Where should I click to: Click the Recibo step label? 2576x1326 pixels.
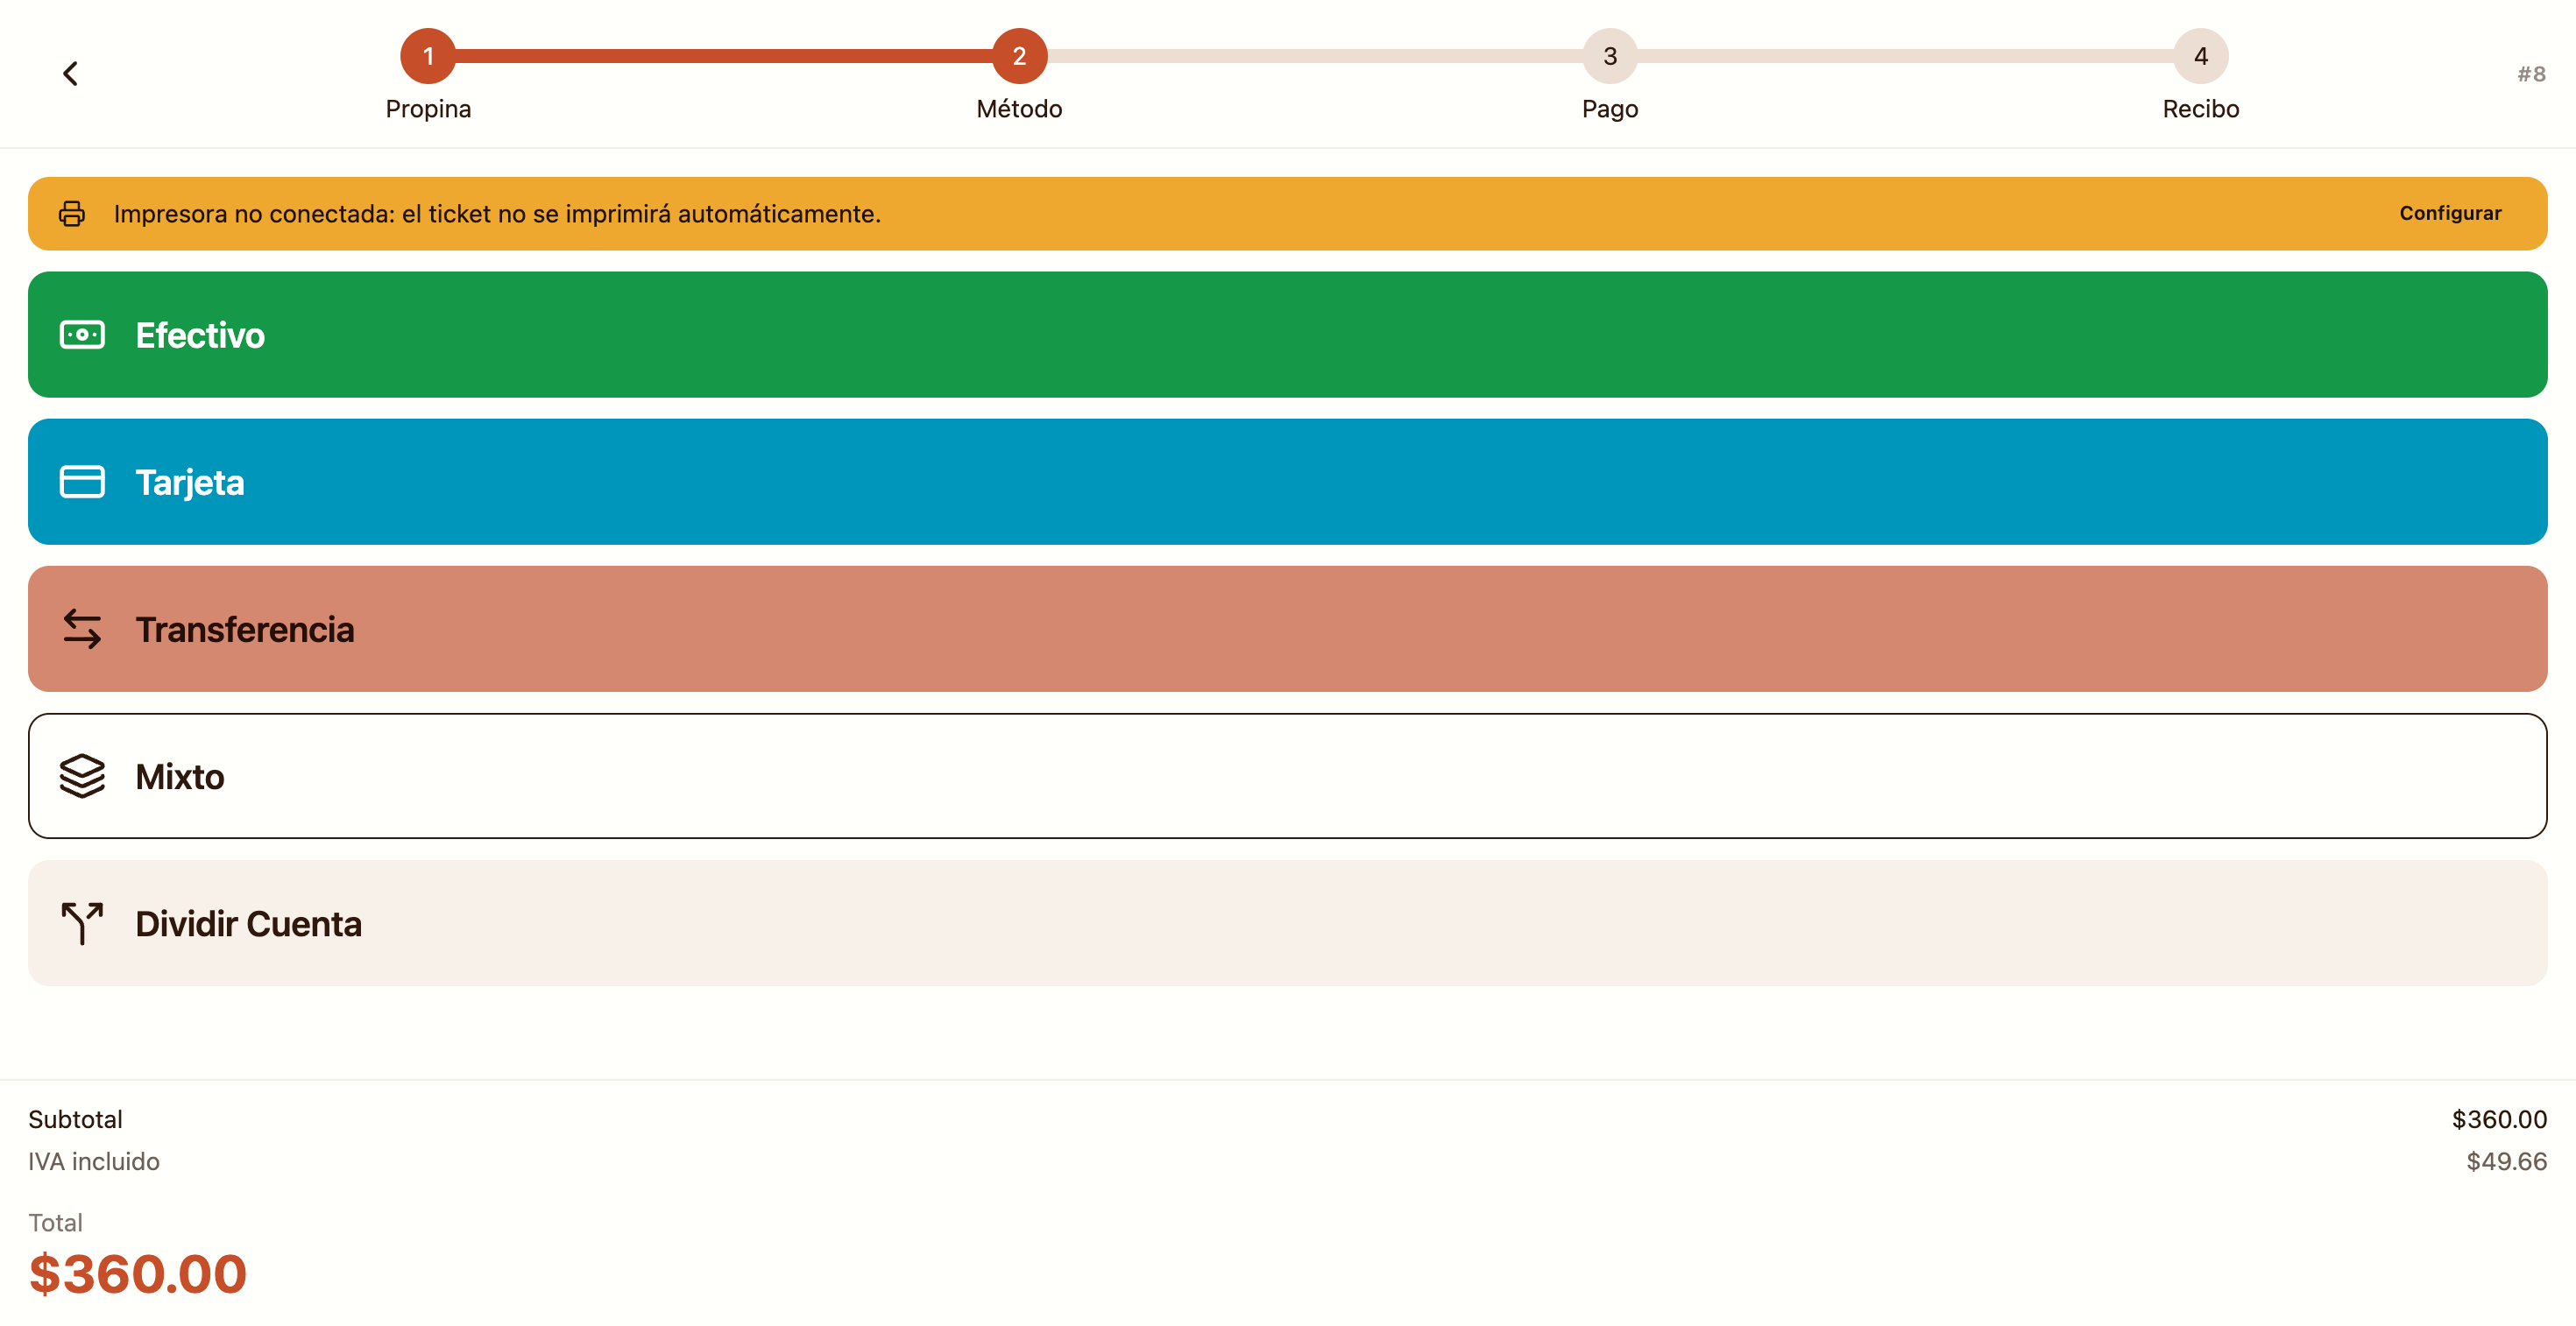pyautogui.click(x=2200, y=109)
